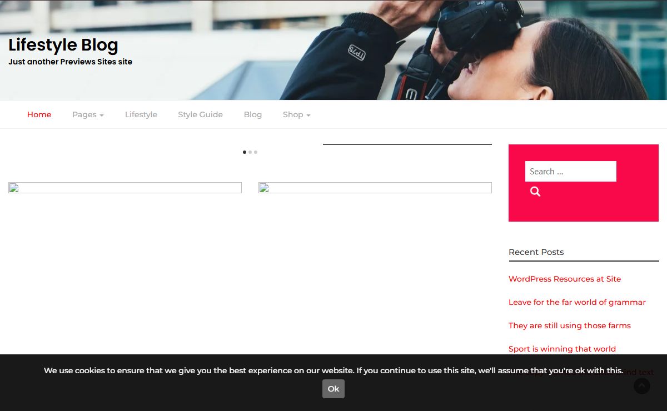Screen dimensions: 667x411
Task: Click the Recent Posts heading
Action: pos(536,252)
